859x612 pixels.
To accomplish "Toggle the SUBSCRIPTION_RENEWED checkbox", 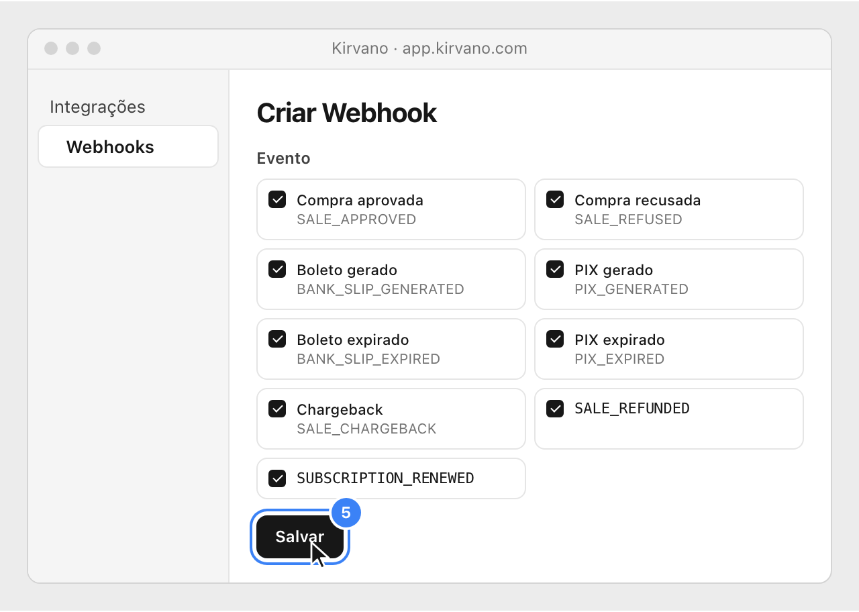I will [x=277, y=478].
